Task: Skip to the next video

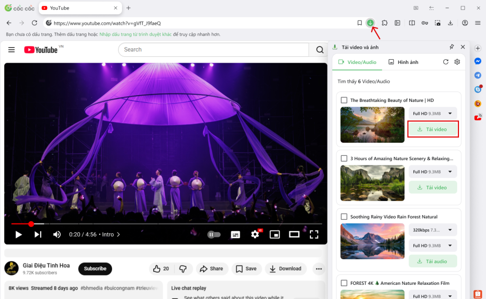Action: pos(38,235)
